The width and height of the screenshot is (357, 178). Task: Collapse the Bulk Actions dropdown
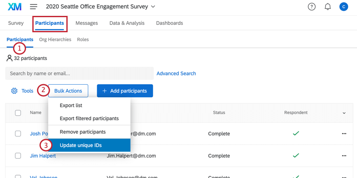click(68, 91)
